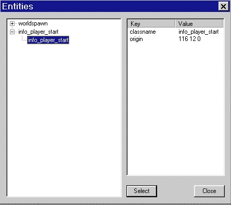This screenshot has width=231, height=205.
Task: Select the origin key cell
Action: pos(136,39)
